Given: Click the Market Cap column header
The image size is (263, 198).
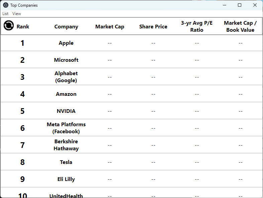Looking at the screenshot, I should pos(110,27).
